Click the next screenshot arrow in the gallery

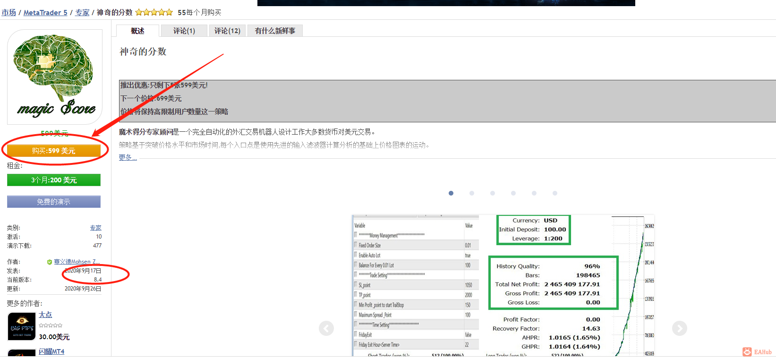pyautogui.click(x=680, y=328)
